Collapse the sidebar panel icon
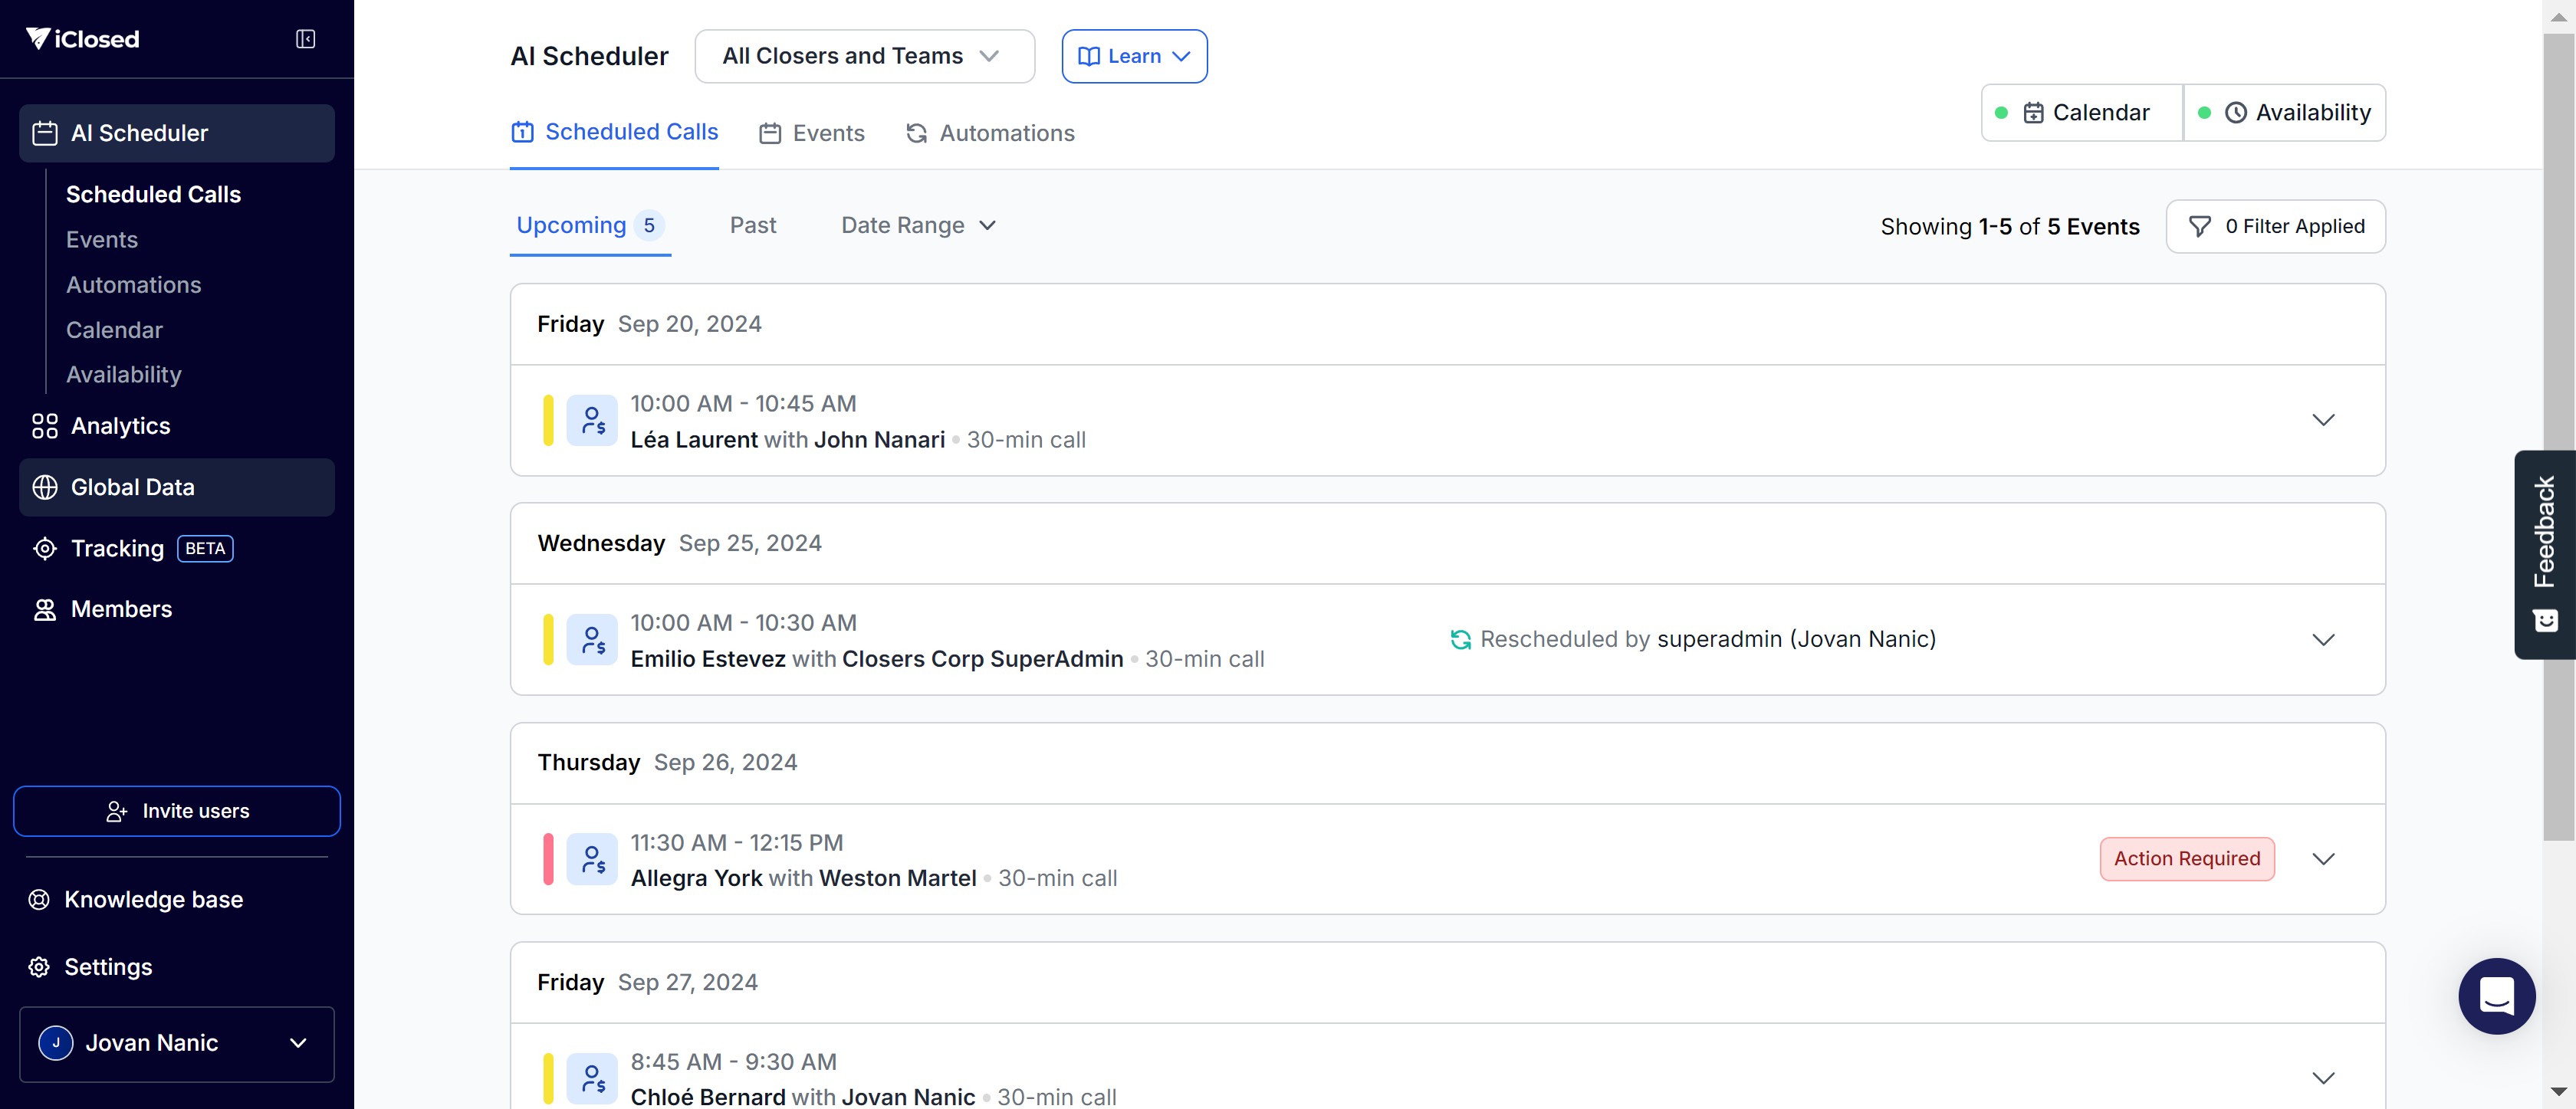This screenshot has height=1109, width=2576. [305, 39]
